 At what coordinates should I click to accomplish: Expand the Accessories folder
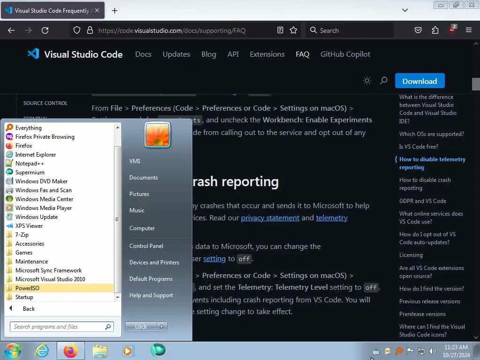point(30,243)
